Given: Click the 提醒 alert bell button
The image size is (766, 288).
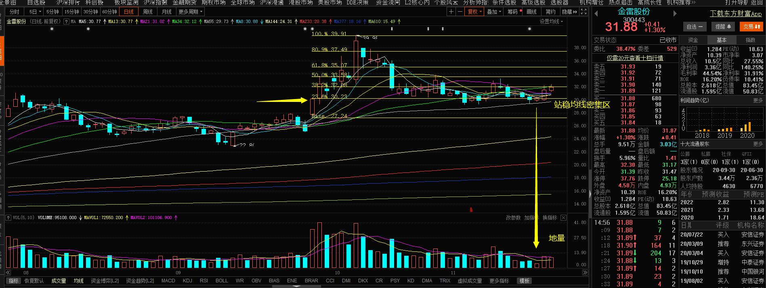Looking at the screenshot, I should [723, 27].
